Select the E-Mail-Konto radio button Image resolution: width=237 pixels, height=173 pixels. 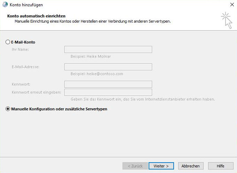8,42
